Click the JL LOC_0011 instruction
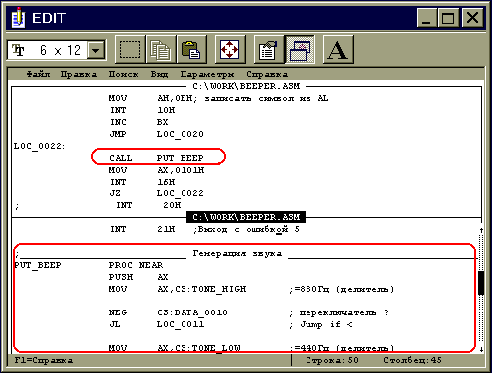Viewport: 492px width, 373px height. click(x=157, y=324)
